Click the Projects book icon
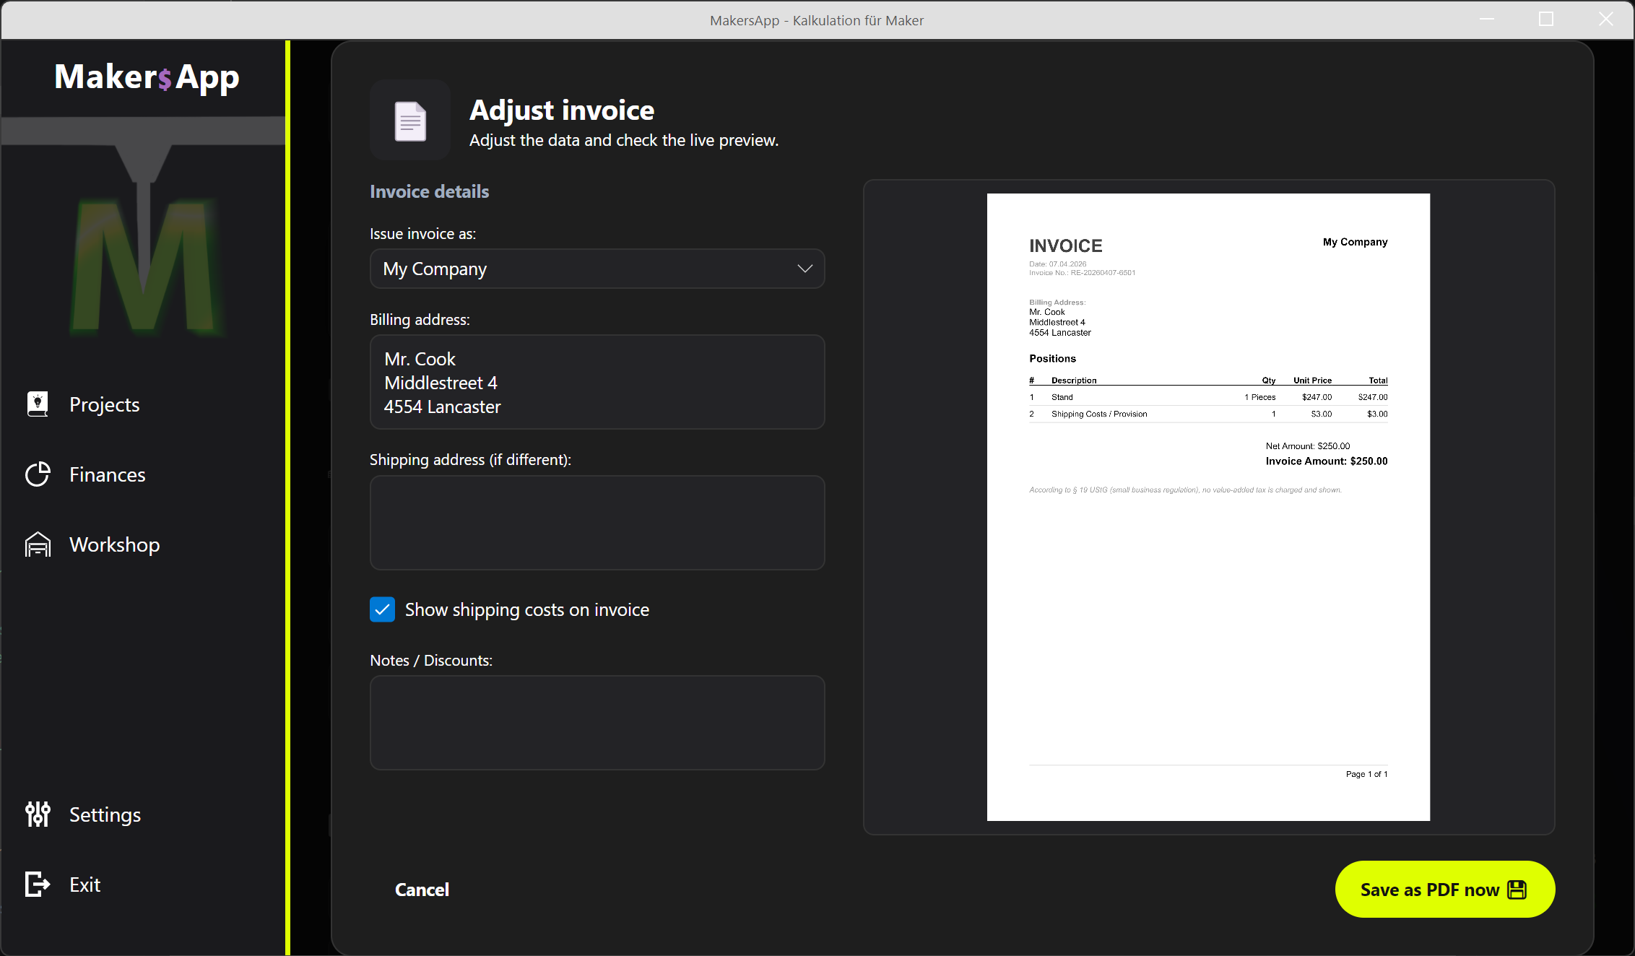The width and height of the screenshot is (1635, 956). tap(38, 404)
